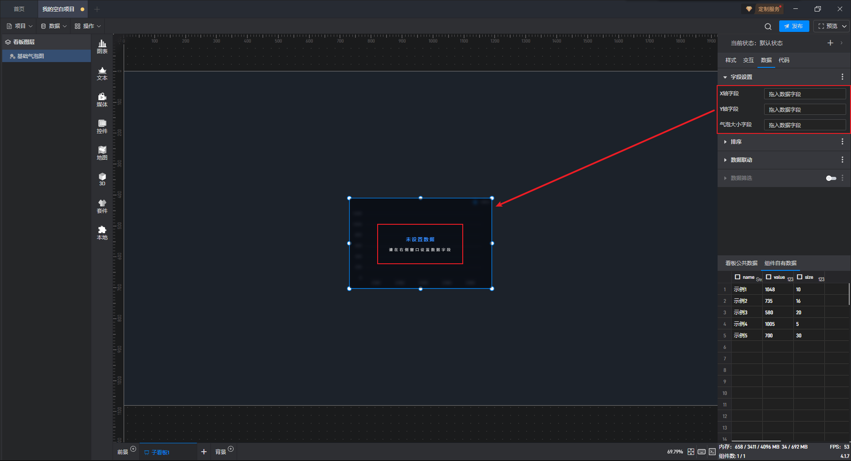
Task: Select the 数据 properties tab
Action: 766,60
